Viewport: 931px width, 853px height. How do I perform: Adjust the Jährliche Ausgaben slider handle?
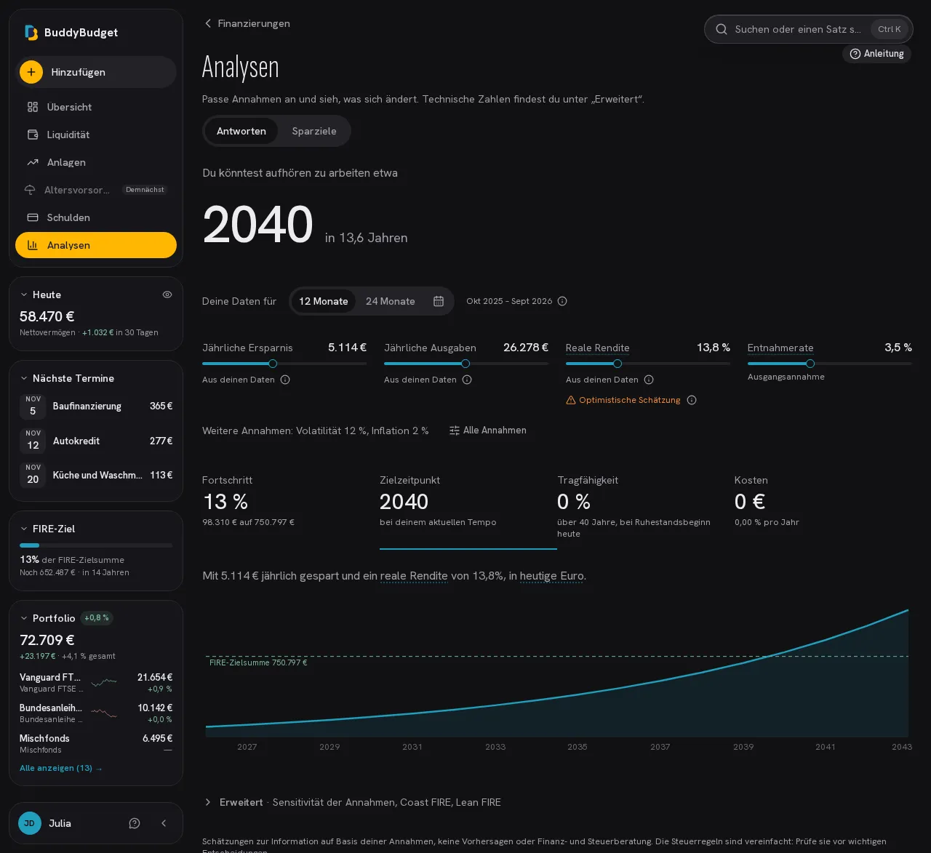click(465, 364)
